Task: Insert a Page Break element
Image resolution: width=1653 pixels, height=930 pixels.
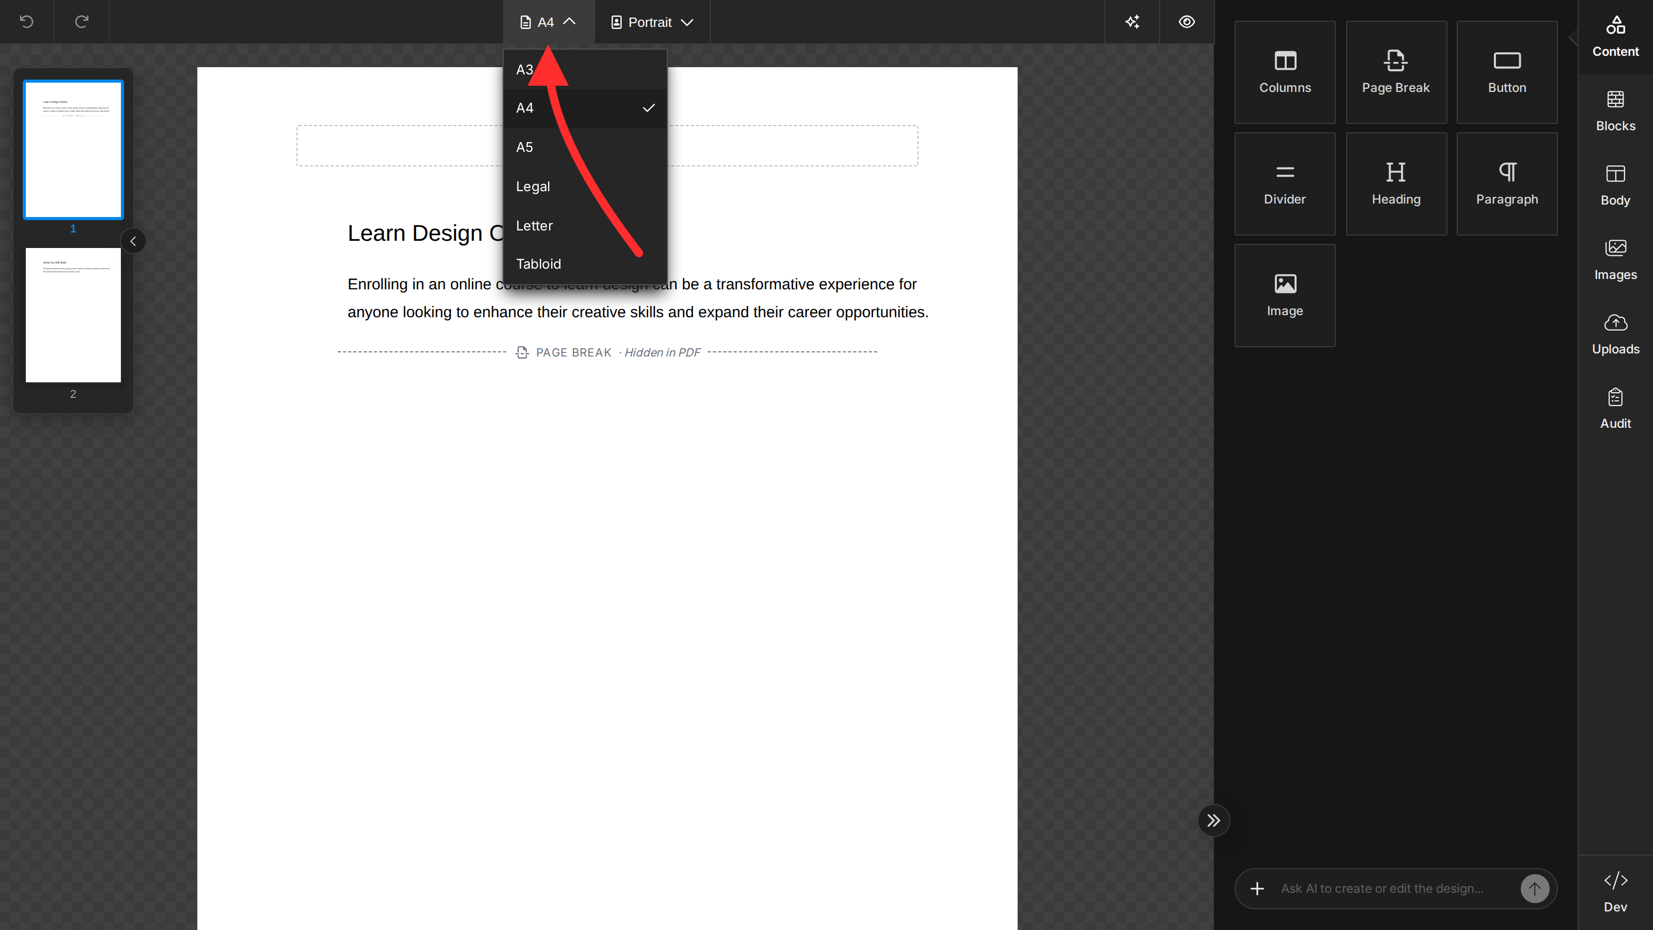Action: pyautogui.click(x=1396, y=72)
